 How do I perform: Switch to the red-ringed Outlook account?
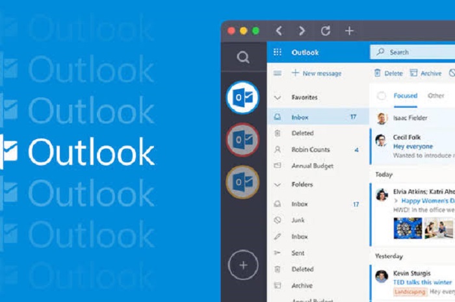242,140
